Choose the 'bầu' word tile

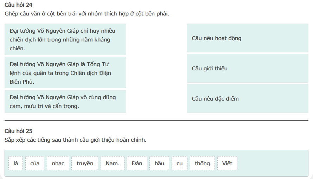point(159,163)
